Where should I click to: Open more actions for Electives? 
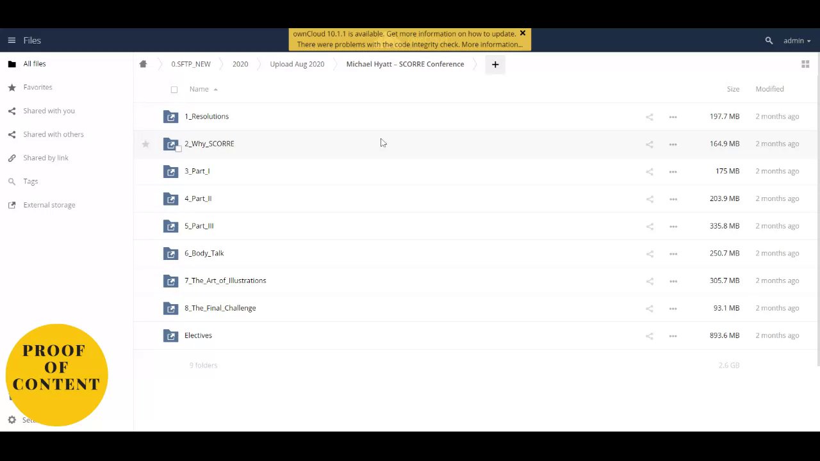[x=673, y=336]
